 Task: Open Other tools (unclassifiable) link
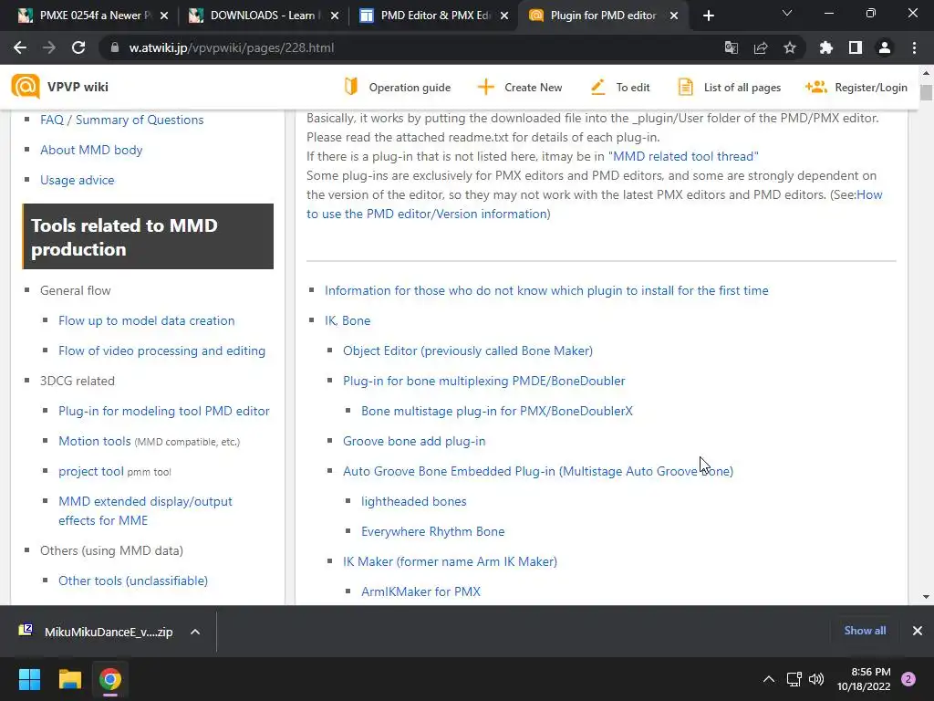click(x=133, y=581)
